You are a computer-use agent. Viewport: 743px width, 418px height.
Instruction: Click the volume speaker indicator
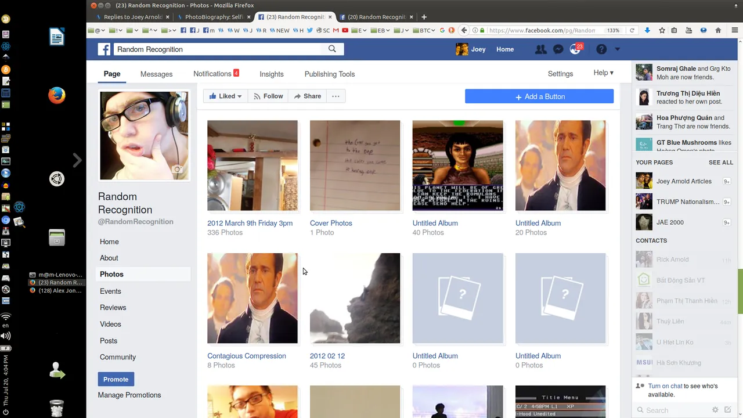[x=6, y=336]
